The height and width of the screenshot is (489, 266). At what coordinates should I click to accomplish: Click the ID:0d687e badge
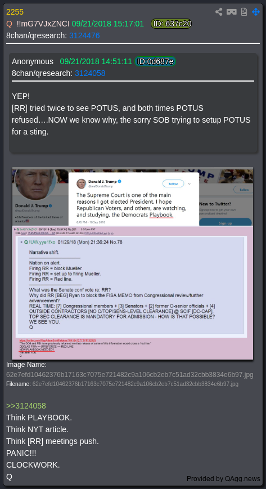(155, 61)
